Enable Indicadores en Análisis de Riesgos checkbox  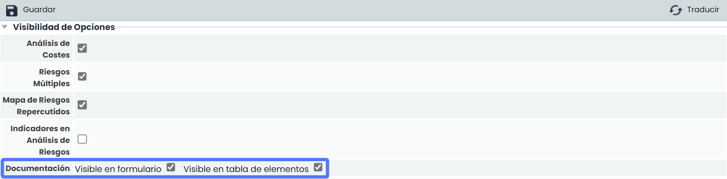[x=82, y=139]
